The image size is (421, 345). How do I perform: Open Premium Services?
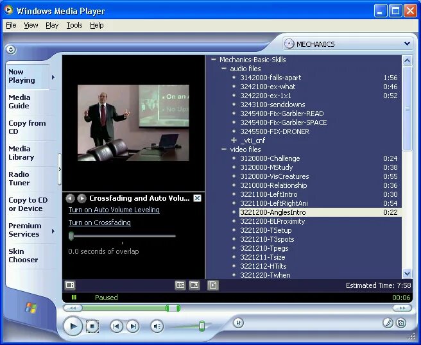coord(28,230)
